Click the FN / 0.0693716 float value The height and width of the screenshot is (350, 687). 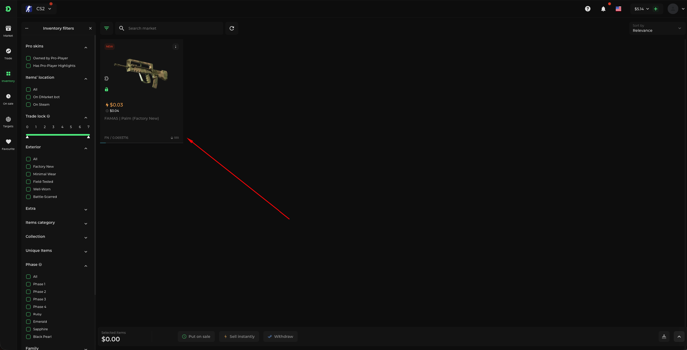[116, 138]
